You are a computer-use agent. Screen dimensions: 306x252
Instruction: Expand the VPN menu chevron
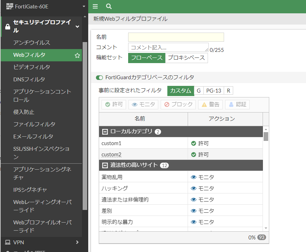point(77,242)
